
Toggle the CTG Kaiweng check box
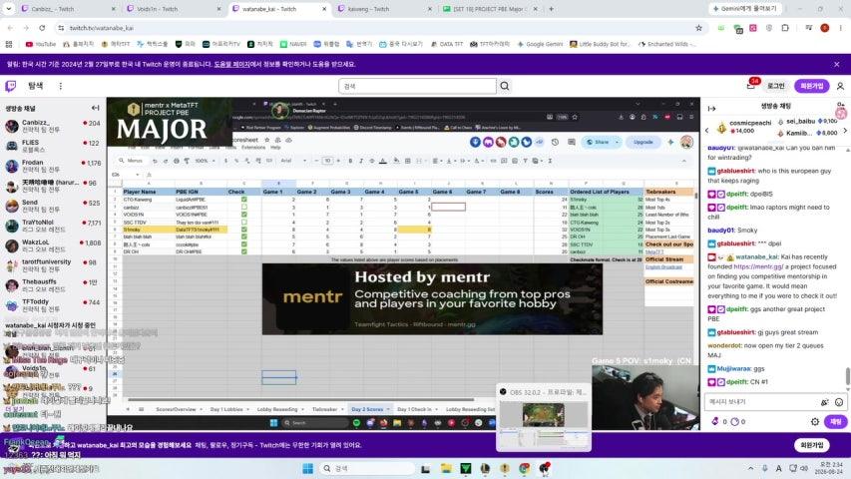click(244, 200)
